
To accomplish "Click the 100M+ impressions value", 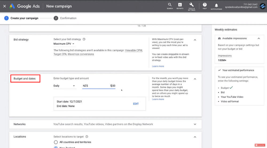I will pos(222,60).
